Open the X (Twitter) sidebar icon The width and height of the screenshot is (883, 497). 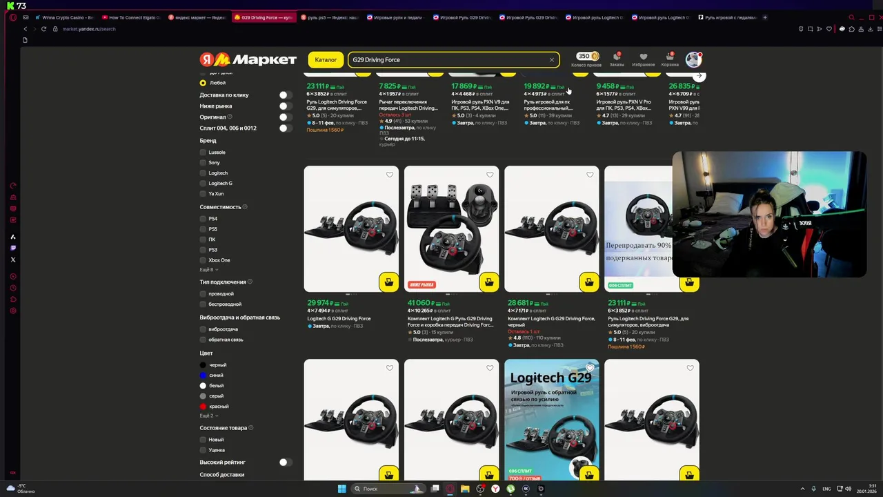[13, 260]
